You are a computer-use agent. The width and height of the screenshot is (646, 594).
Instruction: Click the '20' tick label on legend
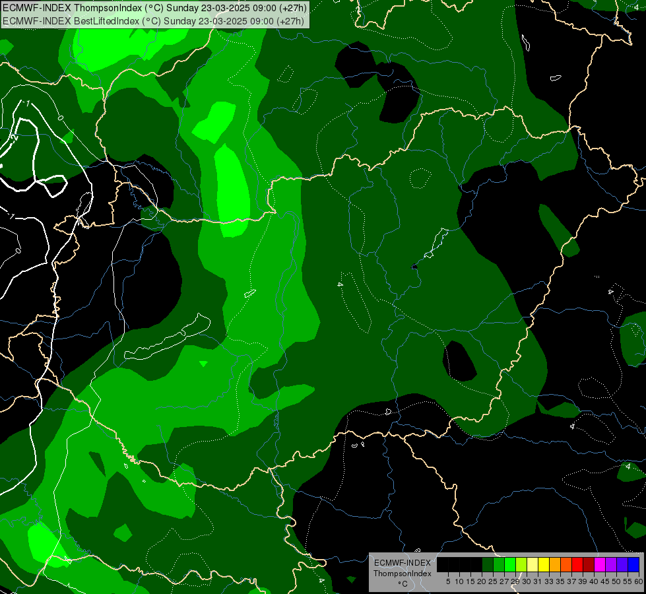coord(482,581)
